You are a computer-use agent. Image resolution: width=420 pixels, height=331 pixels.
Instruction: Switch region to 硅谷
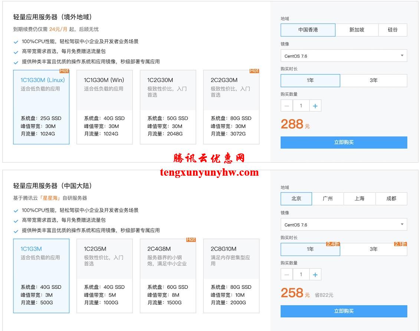[393, 30]
